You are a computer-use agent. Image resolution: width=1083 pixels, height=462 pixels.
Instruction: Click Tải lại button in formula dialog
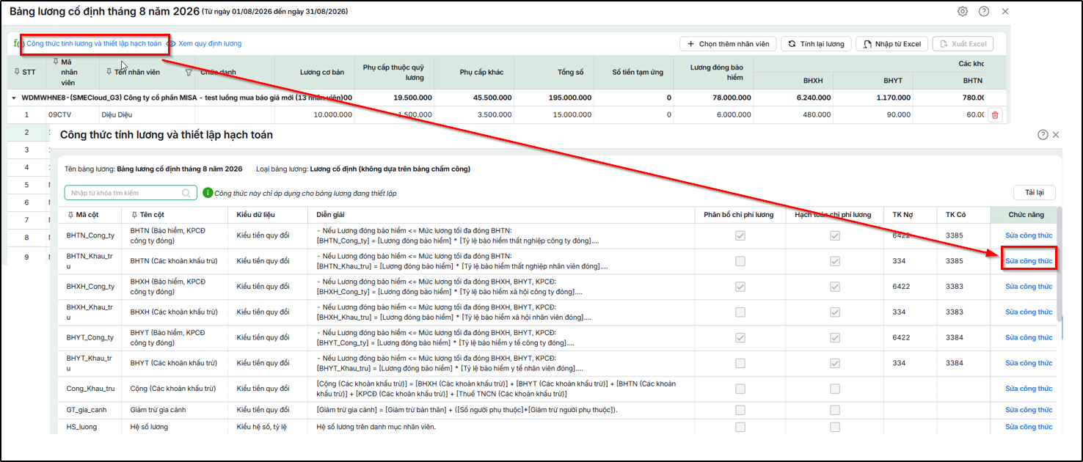tap(1035, 193)
